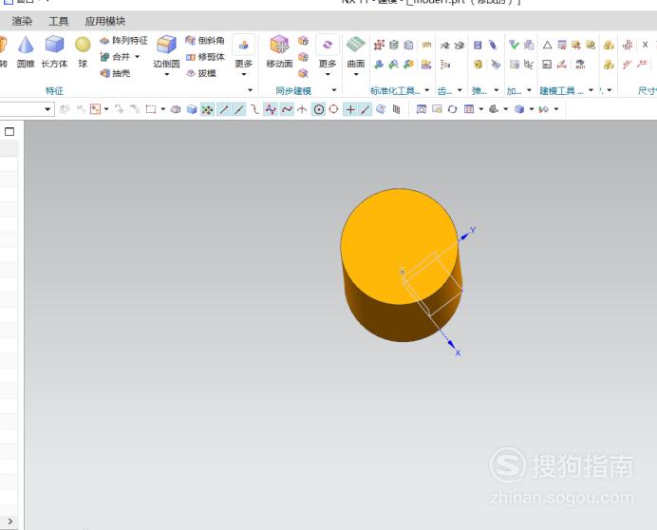Open the rendering style dropdown arrow

click(532, 109)
